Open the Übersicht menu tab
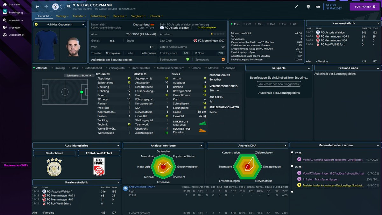382x215 pixels. [x=44, y=16]
